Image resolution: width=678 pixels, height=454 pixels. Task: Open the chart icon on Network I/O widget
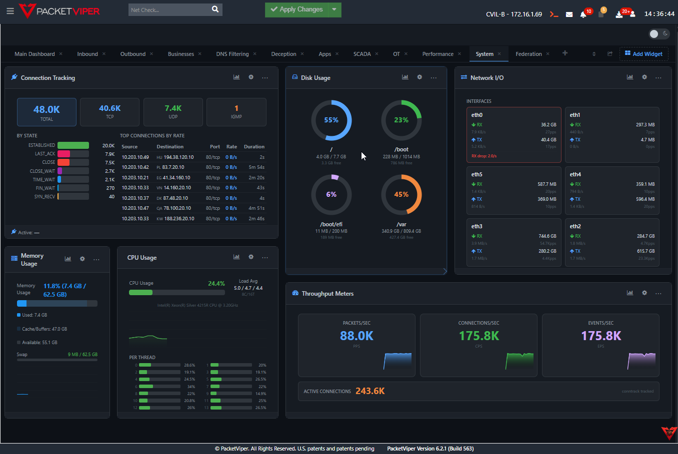[x=629, y=77]
